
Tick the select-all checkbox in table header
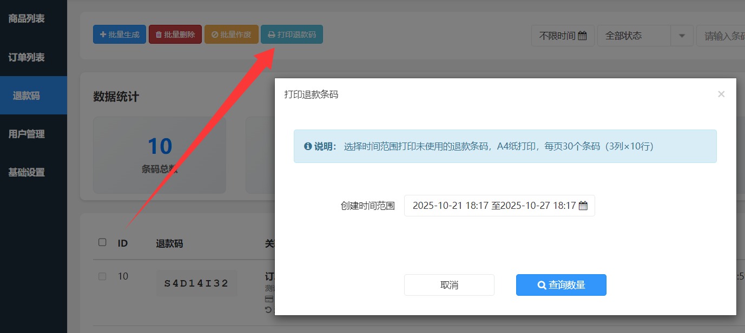pyautogui.click(x=102, y=242)
